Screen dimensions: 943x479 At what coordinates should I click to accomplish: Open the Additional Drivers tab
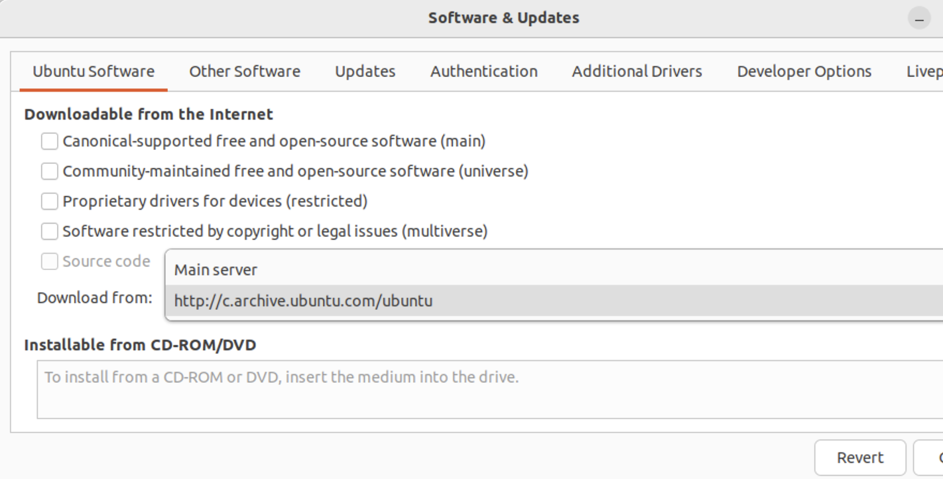click(637, 72)
